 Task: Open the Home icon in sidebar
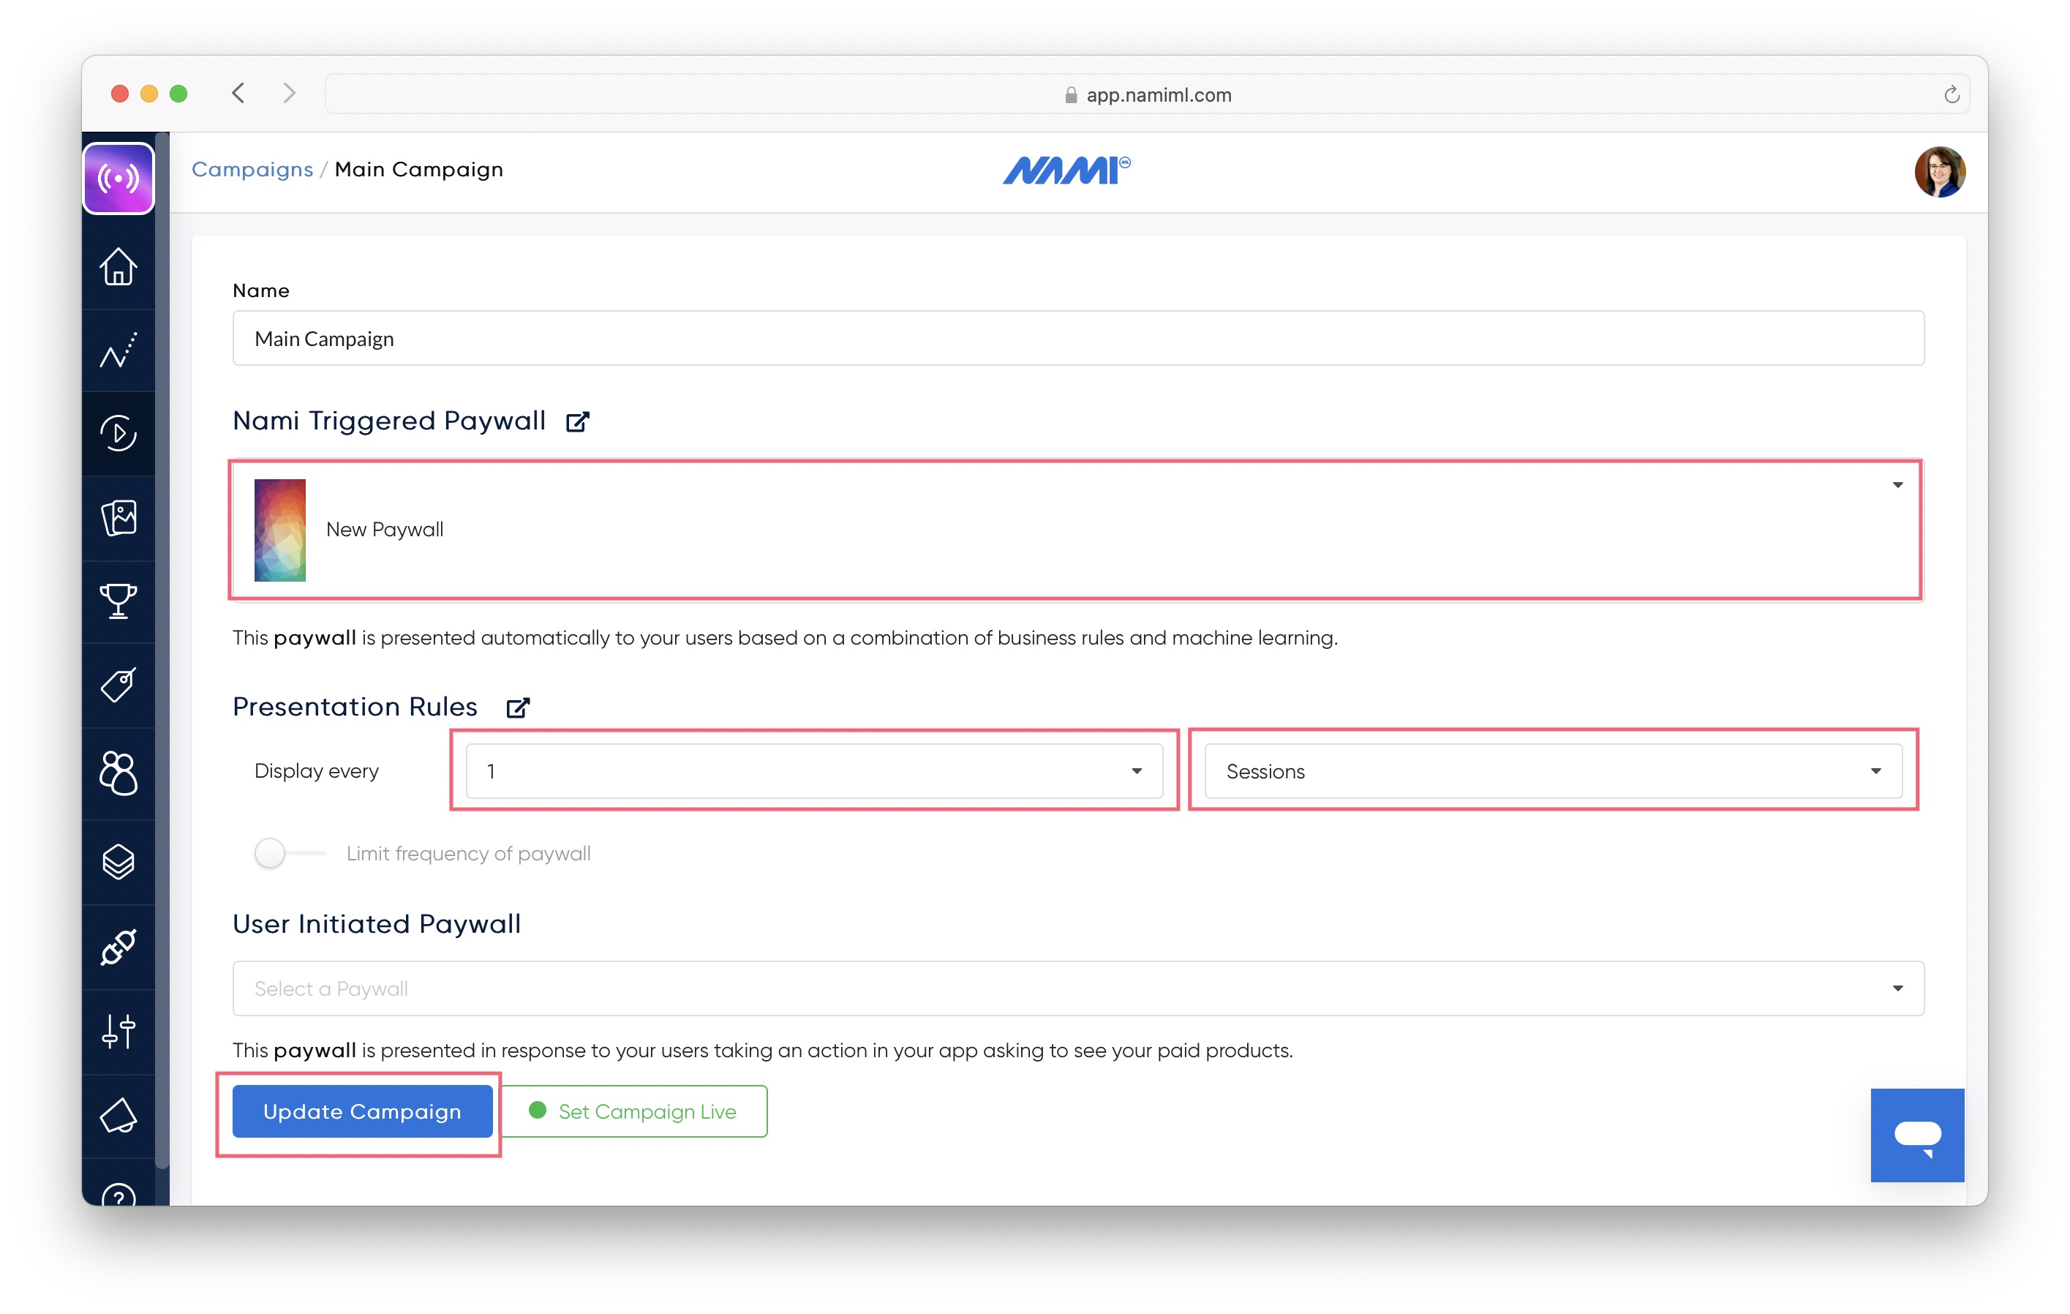click(118, 266)
